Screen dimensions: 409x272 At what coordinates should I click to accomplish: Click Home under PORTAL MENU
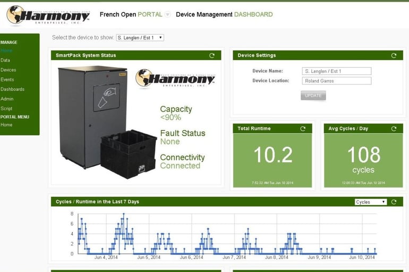6,125
